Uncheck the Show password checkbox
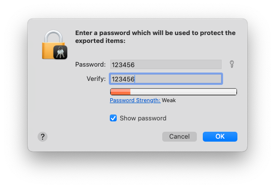This screenshot has width=275, height=188. pos(113,118)
